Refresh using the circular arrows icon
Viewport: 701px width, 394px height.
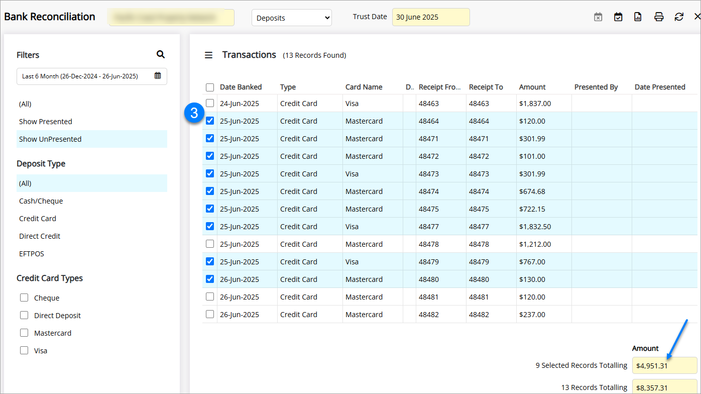point(679,17)
